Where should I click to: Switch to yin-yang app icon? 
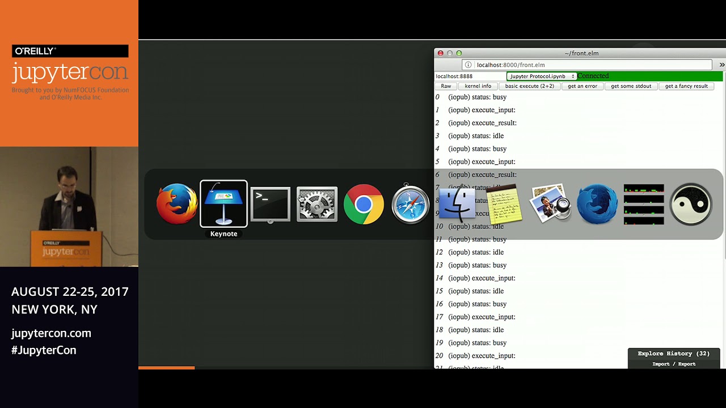(x=690, y=204)
